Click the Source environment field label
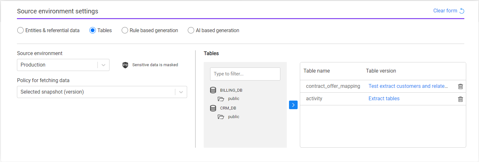 [40, 53]
